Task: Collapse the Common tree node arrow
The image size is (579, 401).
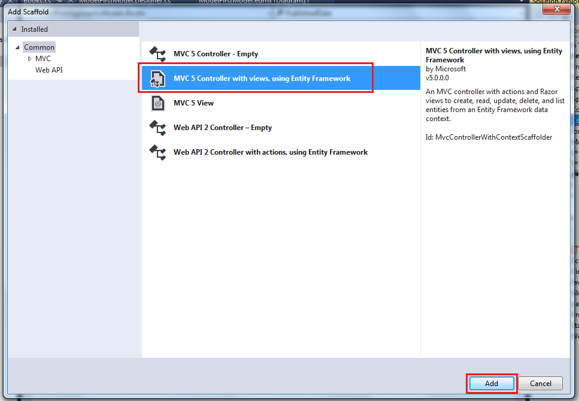Action: tap(17, 47)
